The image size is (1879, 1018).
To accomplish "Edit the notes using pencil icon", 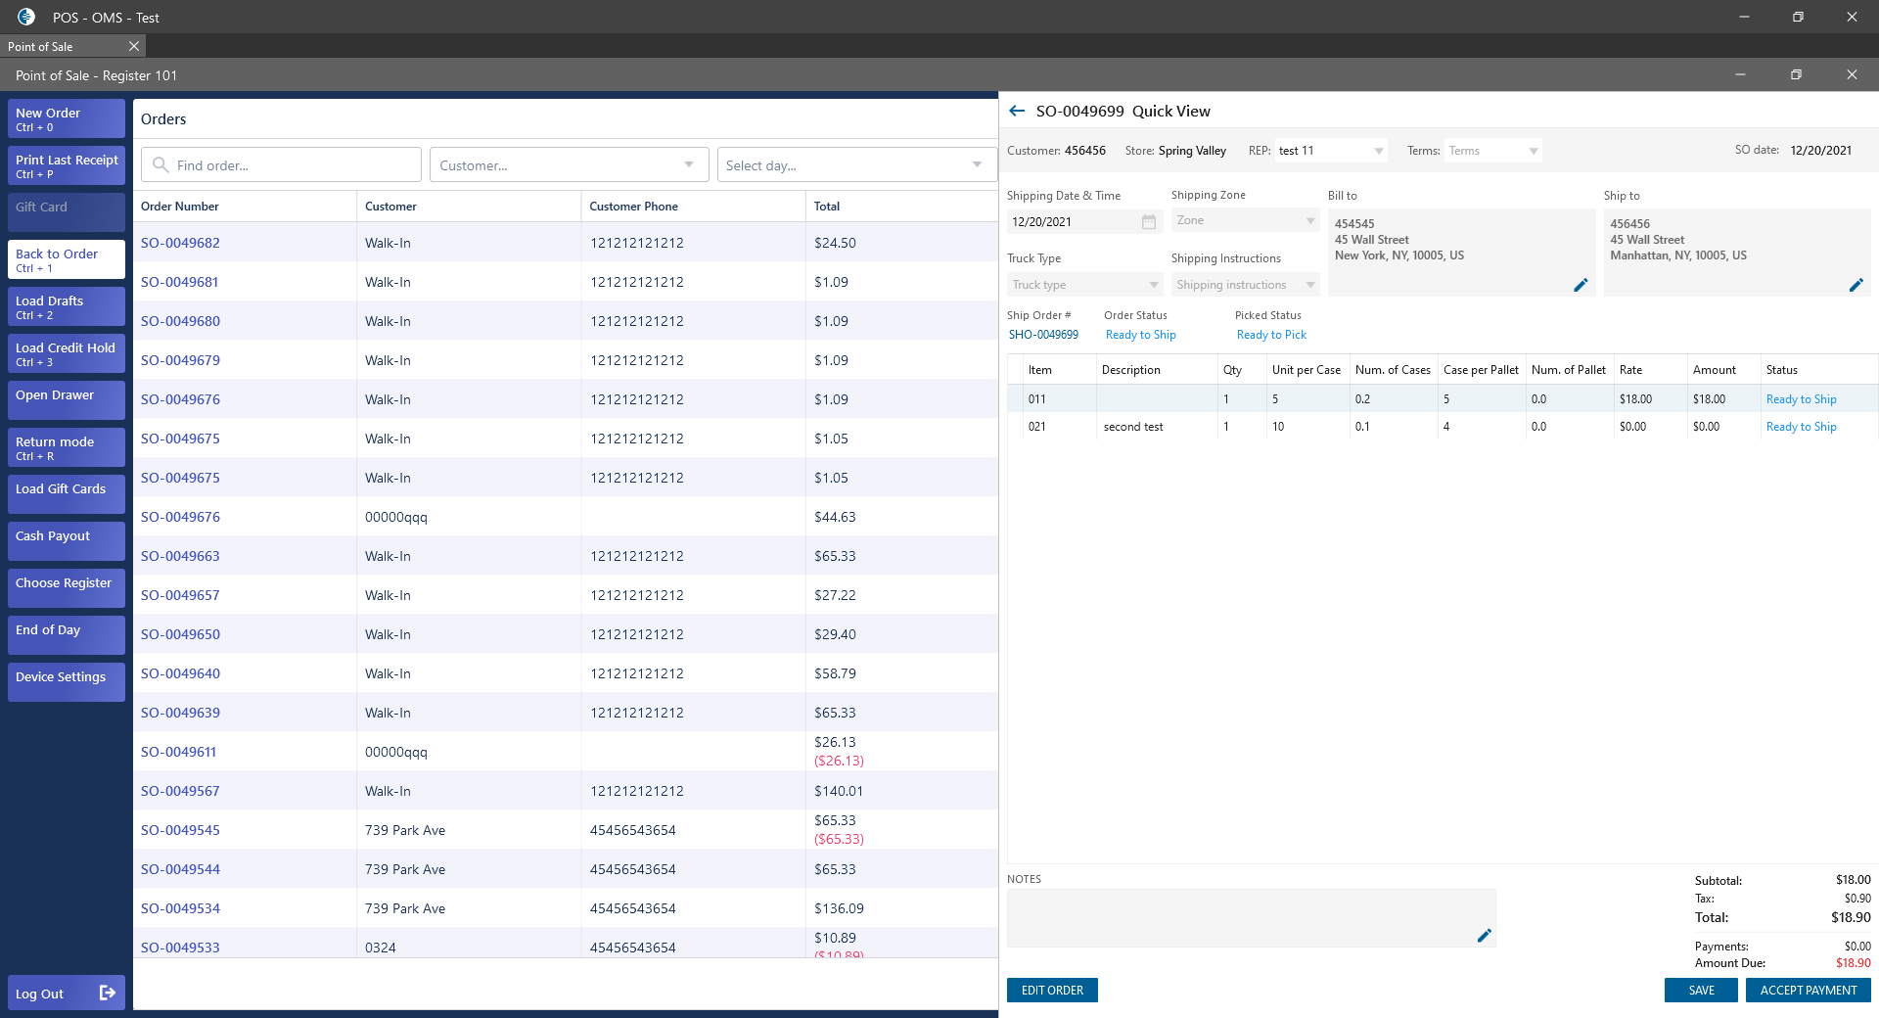I will point(1484,936).
